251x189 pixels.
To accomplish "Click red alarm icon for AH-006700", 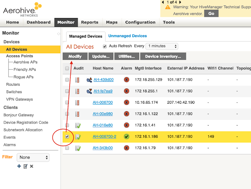I will tap(126, 103).
